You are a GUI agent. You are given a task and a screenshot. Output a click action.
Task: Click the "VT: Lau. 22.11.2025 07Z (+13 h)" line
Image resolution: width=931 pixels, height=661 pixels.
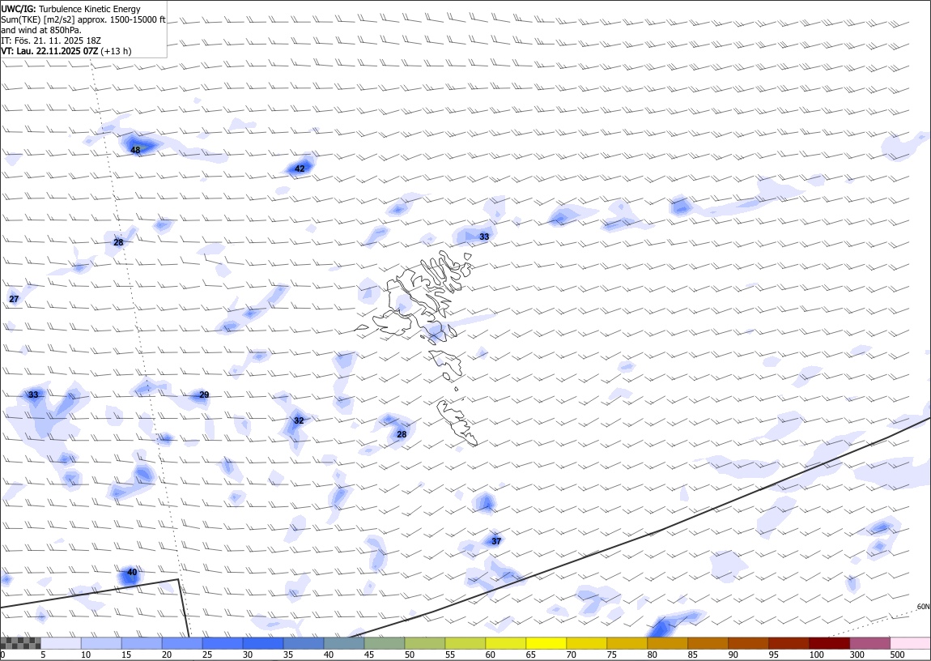click(x=66, y=51)
